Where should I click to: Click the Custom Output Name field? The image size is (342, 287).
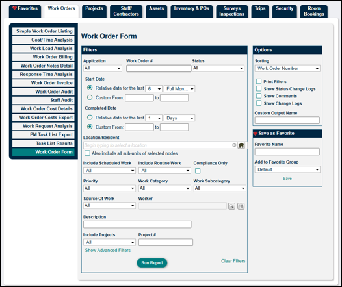[287, 120]
